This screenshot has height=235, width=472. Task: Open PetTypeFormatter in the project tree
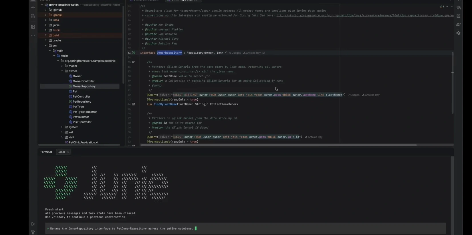click(85, 112)
